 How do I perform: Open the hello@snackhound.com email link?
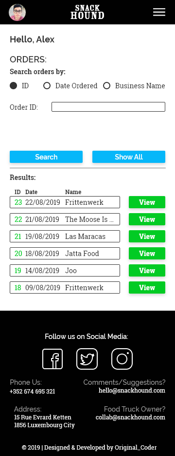click(132, 390)
